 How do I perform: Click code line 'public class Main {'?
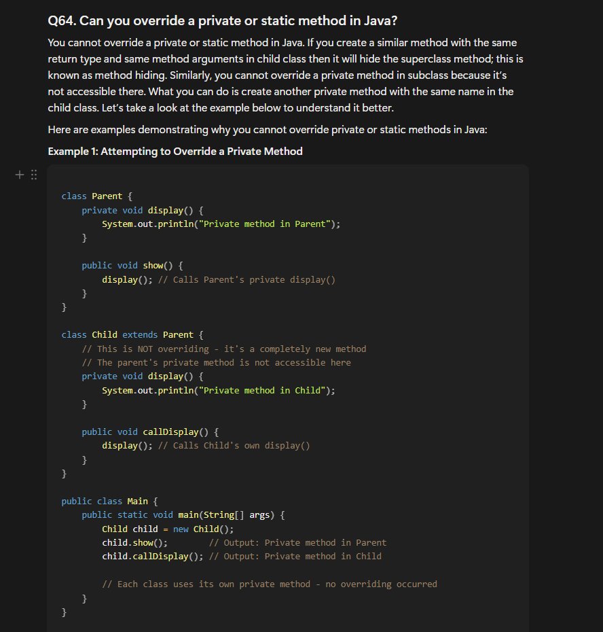(x=109, y=502)
